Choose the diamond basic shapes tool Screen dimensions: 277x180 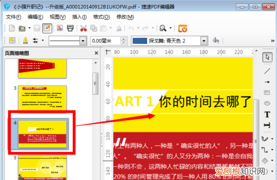265,161
